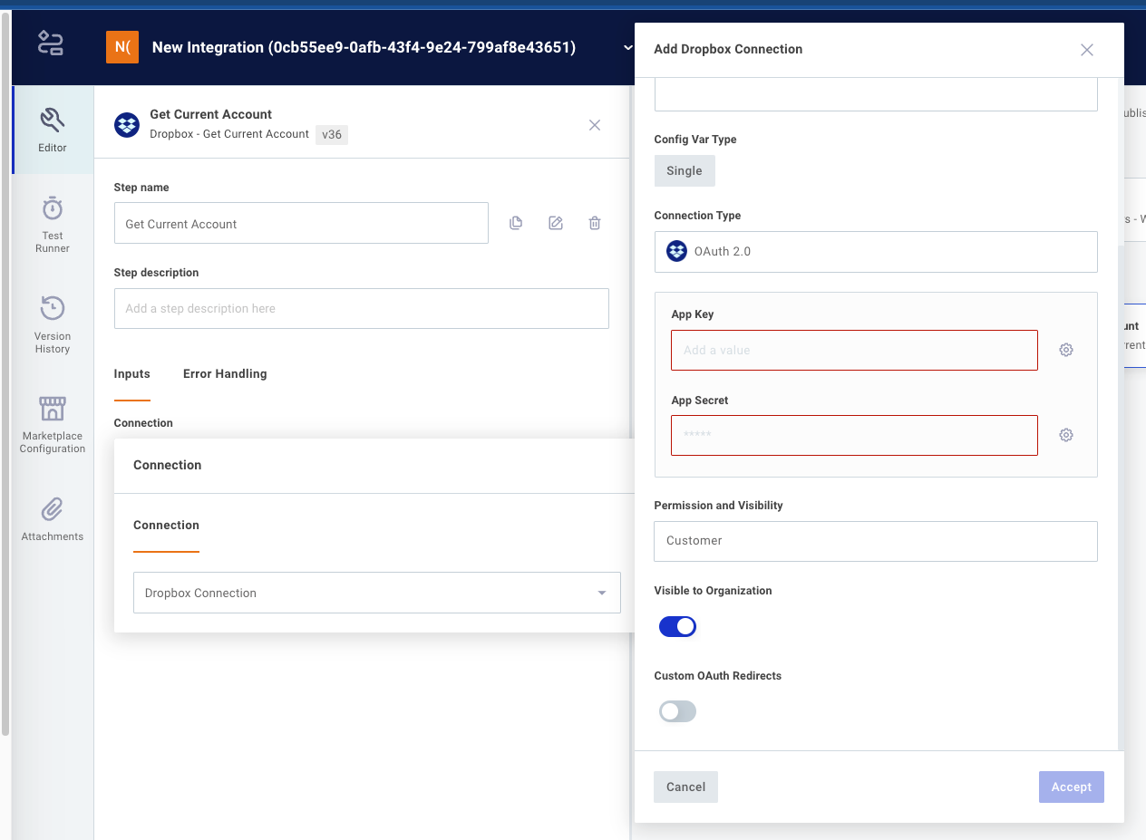Disable the Visible to Organization toggle
The image size is (1146, 840).
click(677, 626)
